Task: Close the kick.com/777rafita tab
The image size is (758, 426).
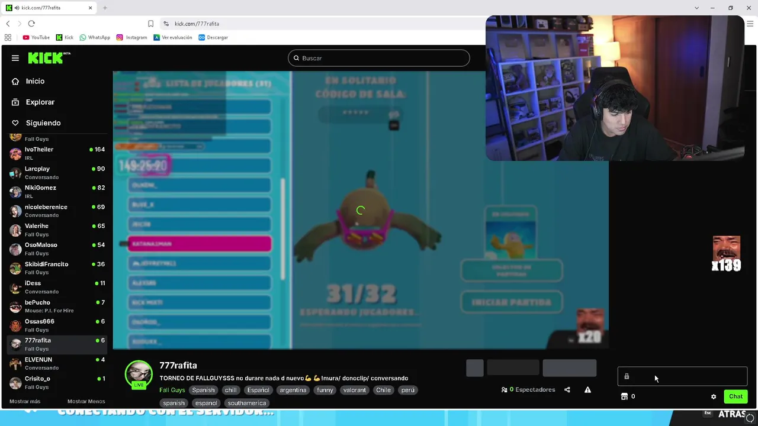Action: tap(90, 8)
